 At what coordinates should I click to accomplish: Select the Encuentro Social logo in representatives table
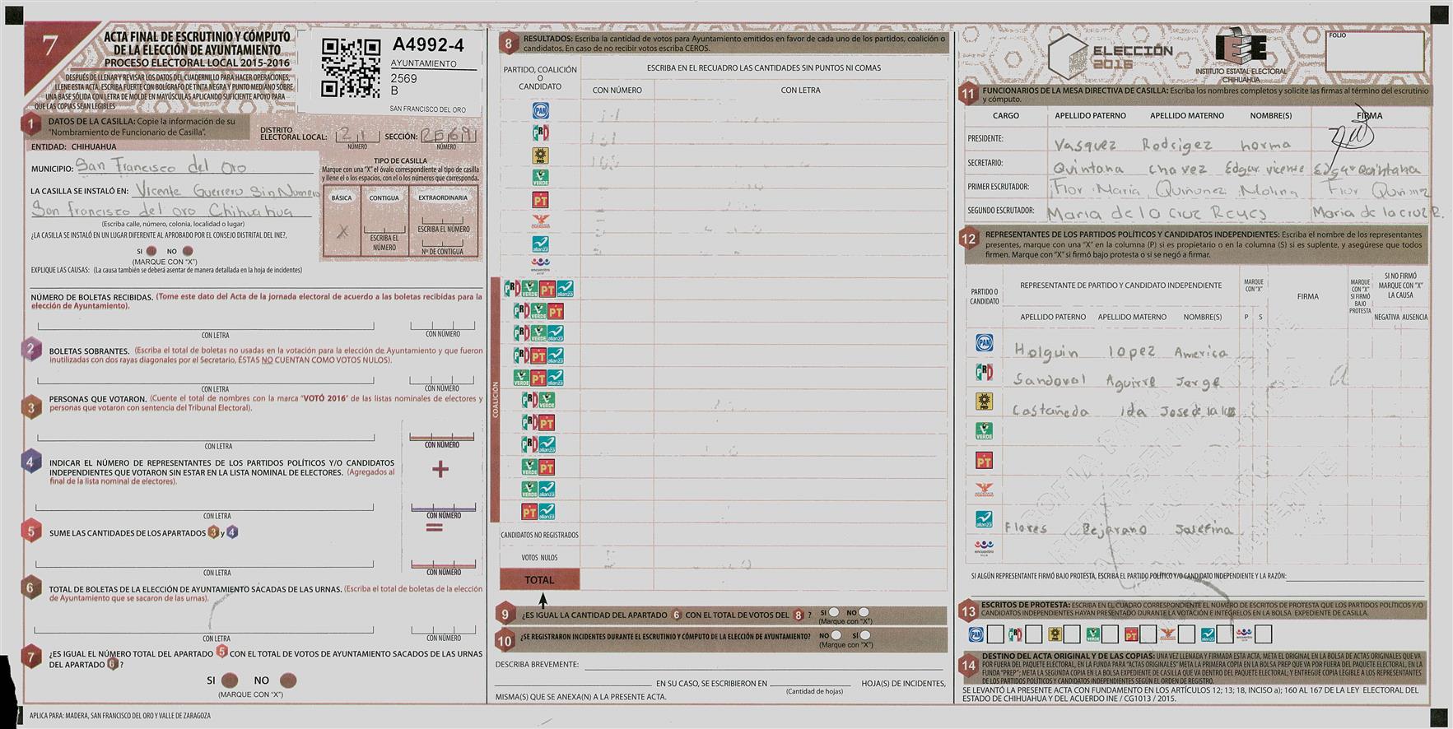coord(984,546)
